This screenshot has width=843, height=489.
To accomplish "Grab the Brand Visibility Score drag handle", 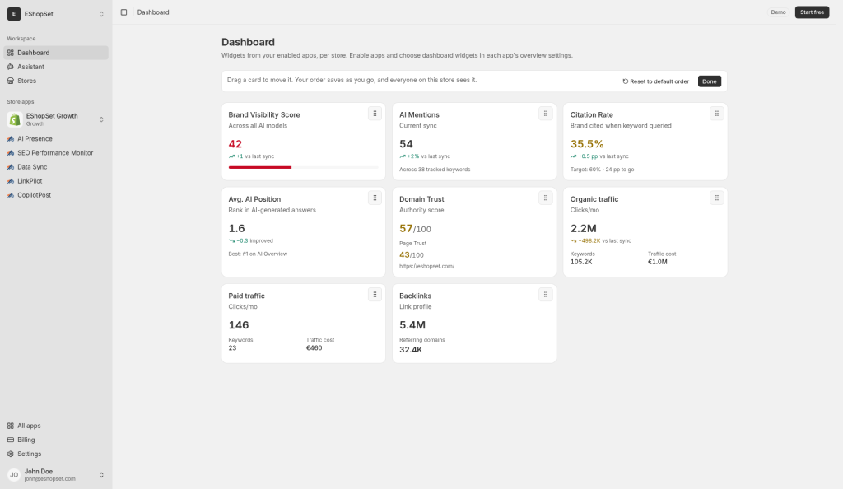I will pos(375,114).
